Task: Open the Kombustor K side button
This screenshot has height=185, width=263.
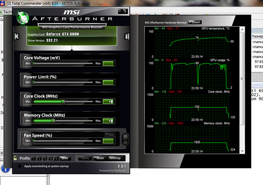Action: tap(16, 36)
